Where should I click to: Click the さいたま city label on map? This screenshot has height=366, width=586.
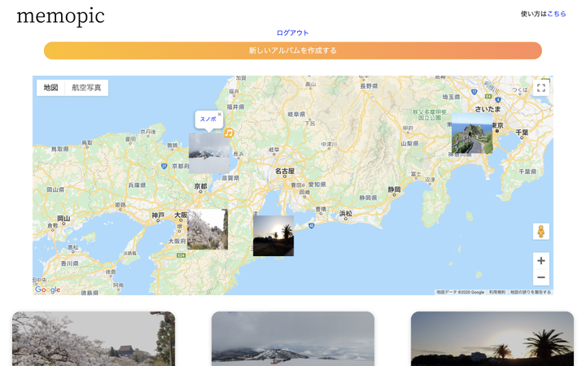pos(488,109)
